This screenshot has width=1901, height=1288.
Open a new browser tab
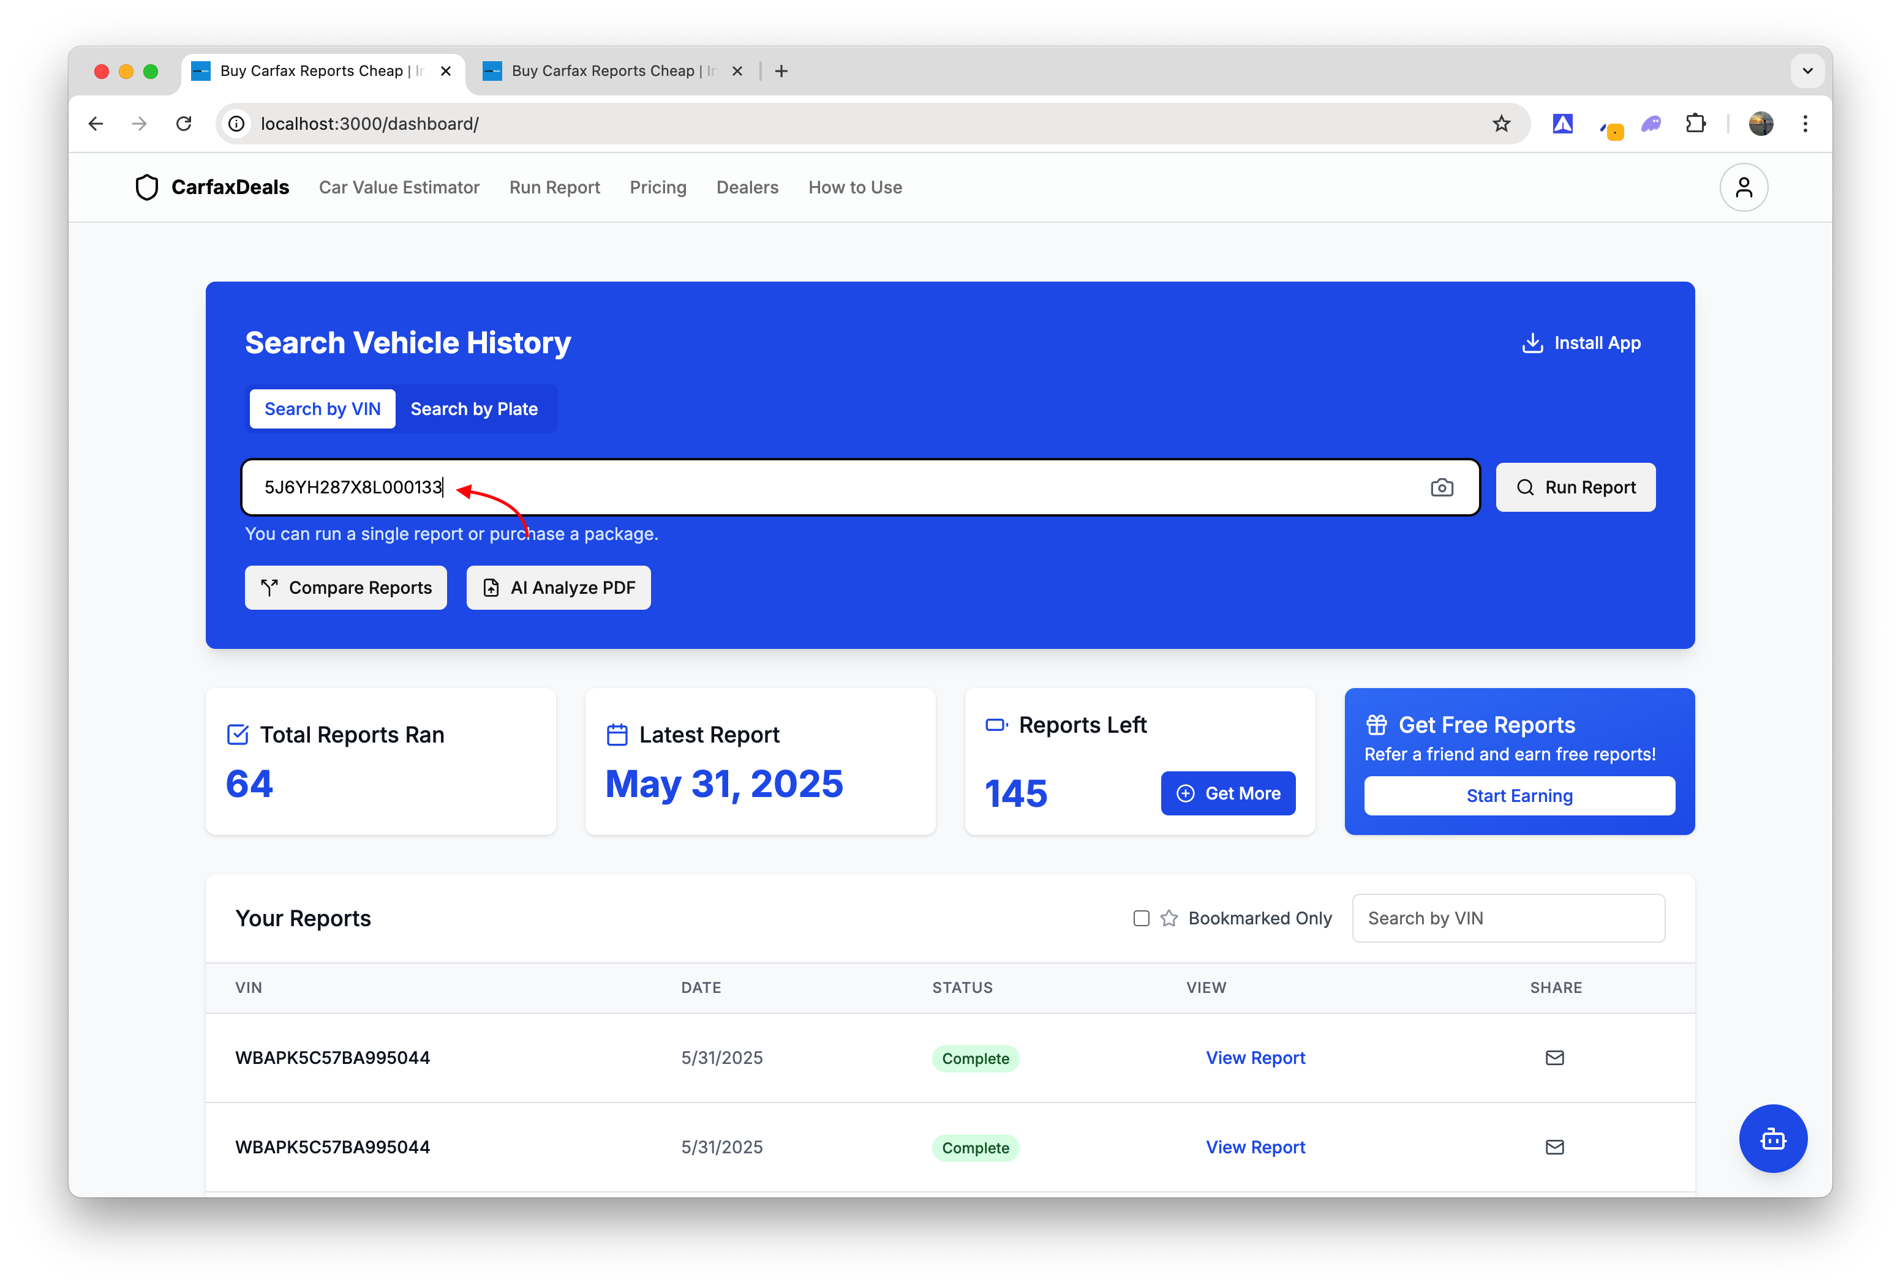click(781, 71)
